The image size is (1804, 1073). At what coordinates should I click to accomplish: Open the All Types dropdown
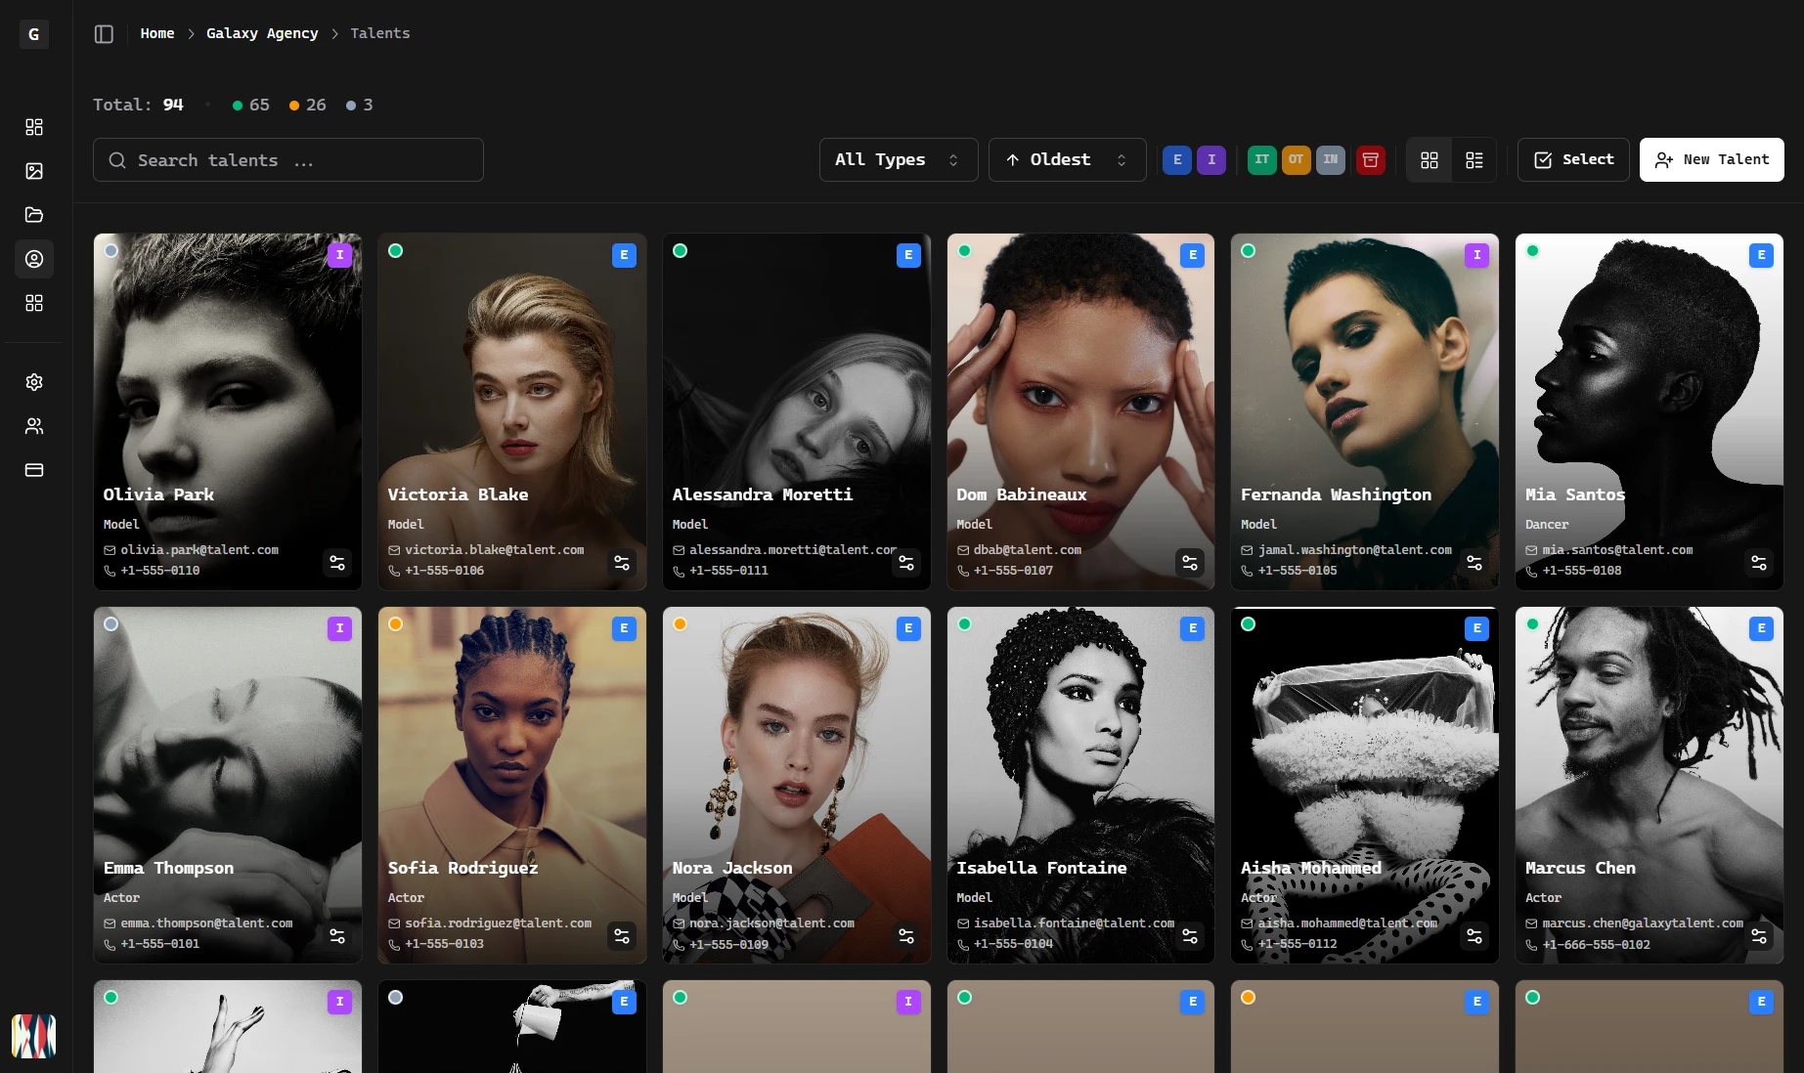pyautogui.click(x=898, y=160)
